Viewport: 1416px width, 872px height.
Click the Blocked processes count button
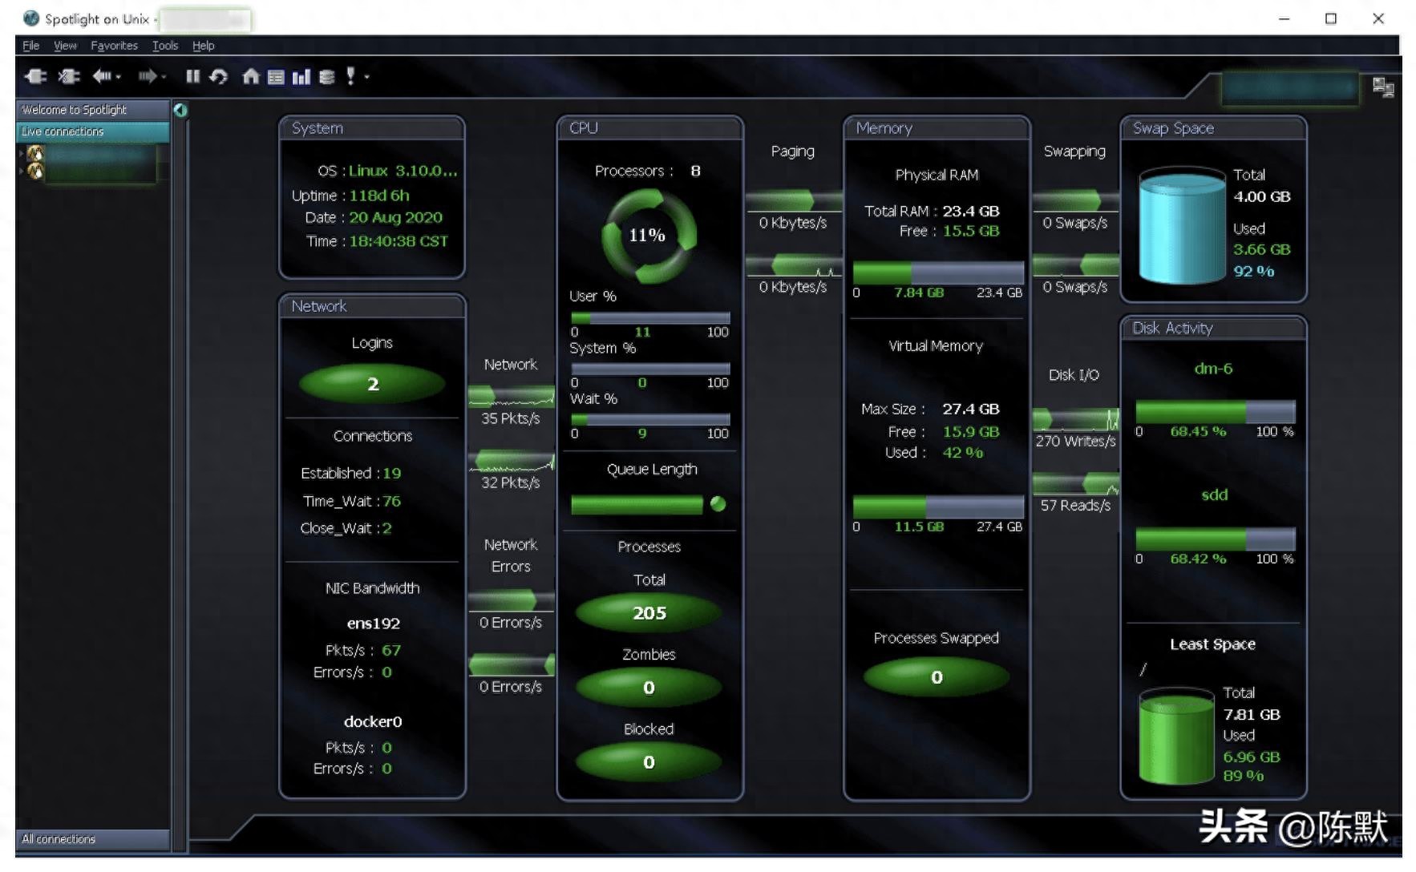tap(649, 762)
